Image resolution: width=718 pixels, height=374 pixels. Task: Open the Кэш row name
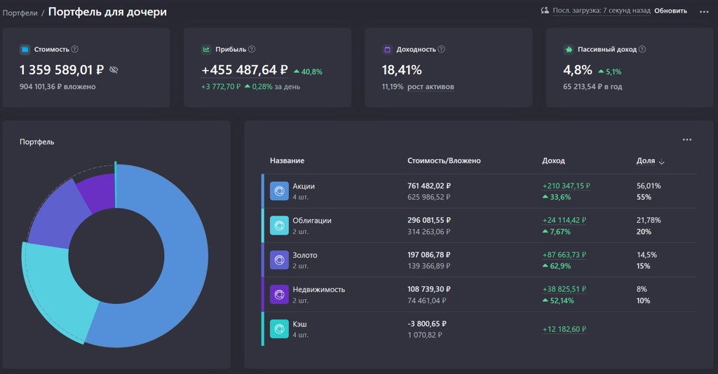[x=299, y=324]
